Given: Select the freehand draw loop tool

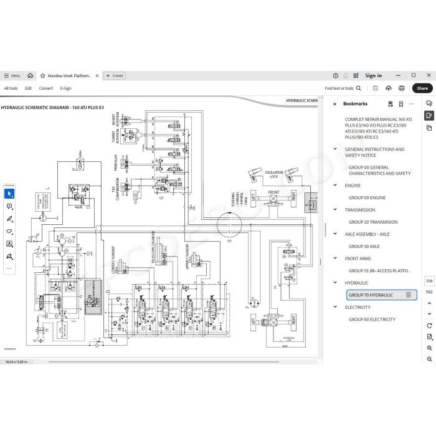Looking at the screenshot, I should (x=9, y=231).
